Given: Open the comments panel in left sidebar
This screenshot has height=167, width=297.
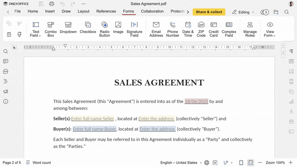Looking at the screenshot, I should pyautogui.click(x=6, y=61).
